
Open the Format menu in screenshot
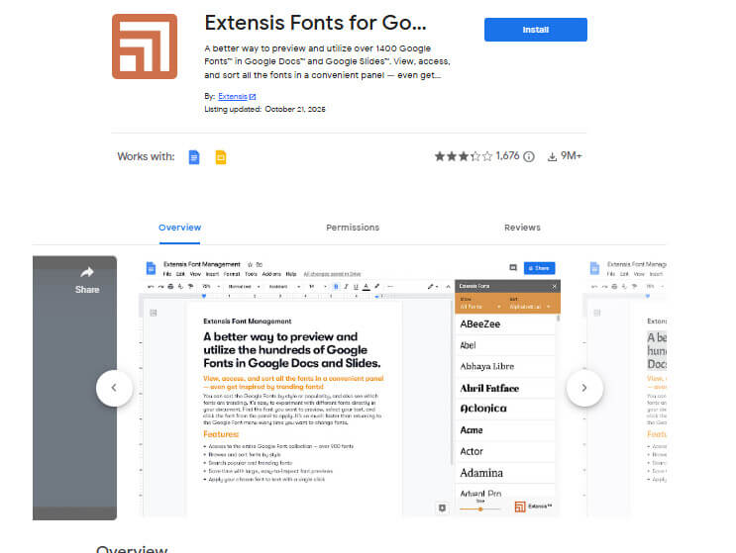232,274
